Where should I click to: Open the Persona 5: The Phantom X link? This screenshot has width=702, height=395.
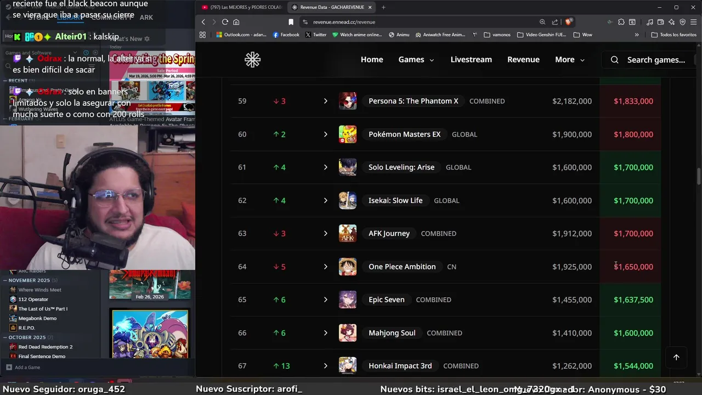(x=414, y=101)
